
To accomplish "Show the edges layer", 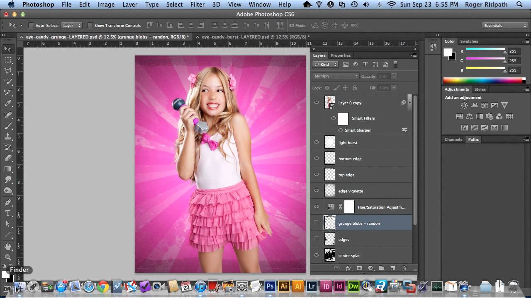I will point(317,239).
